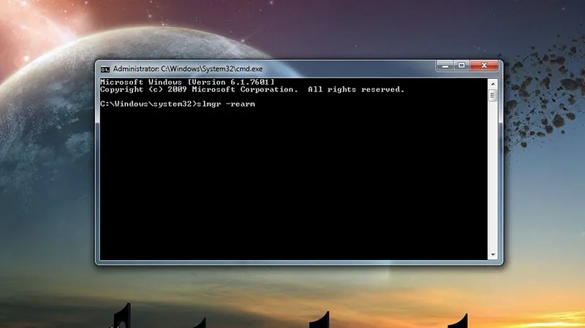Click the bottom border of the cmd window
The image size is (585, 328).
[292, 263]
